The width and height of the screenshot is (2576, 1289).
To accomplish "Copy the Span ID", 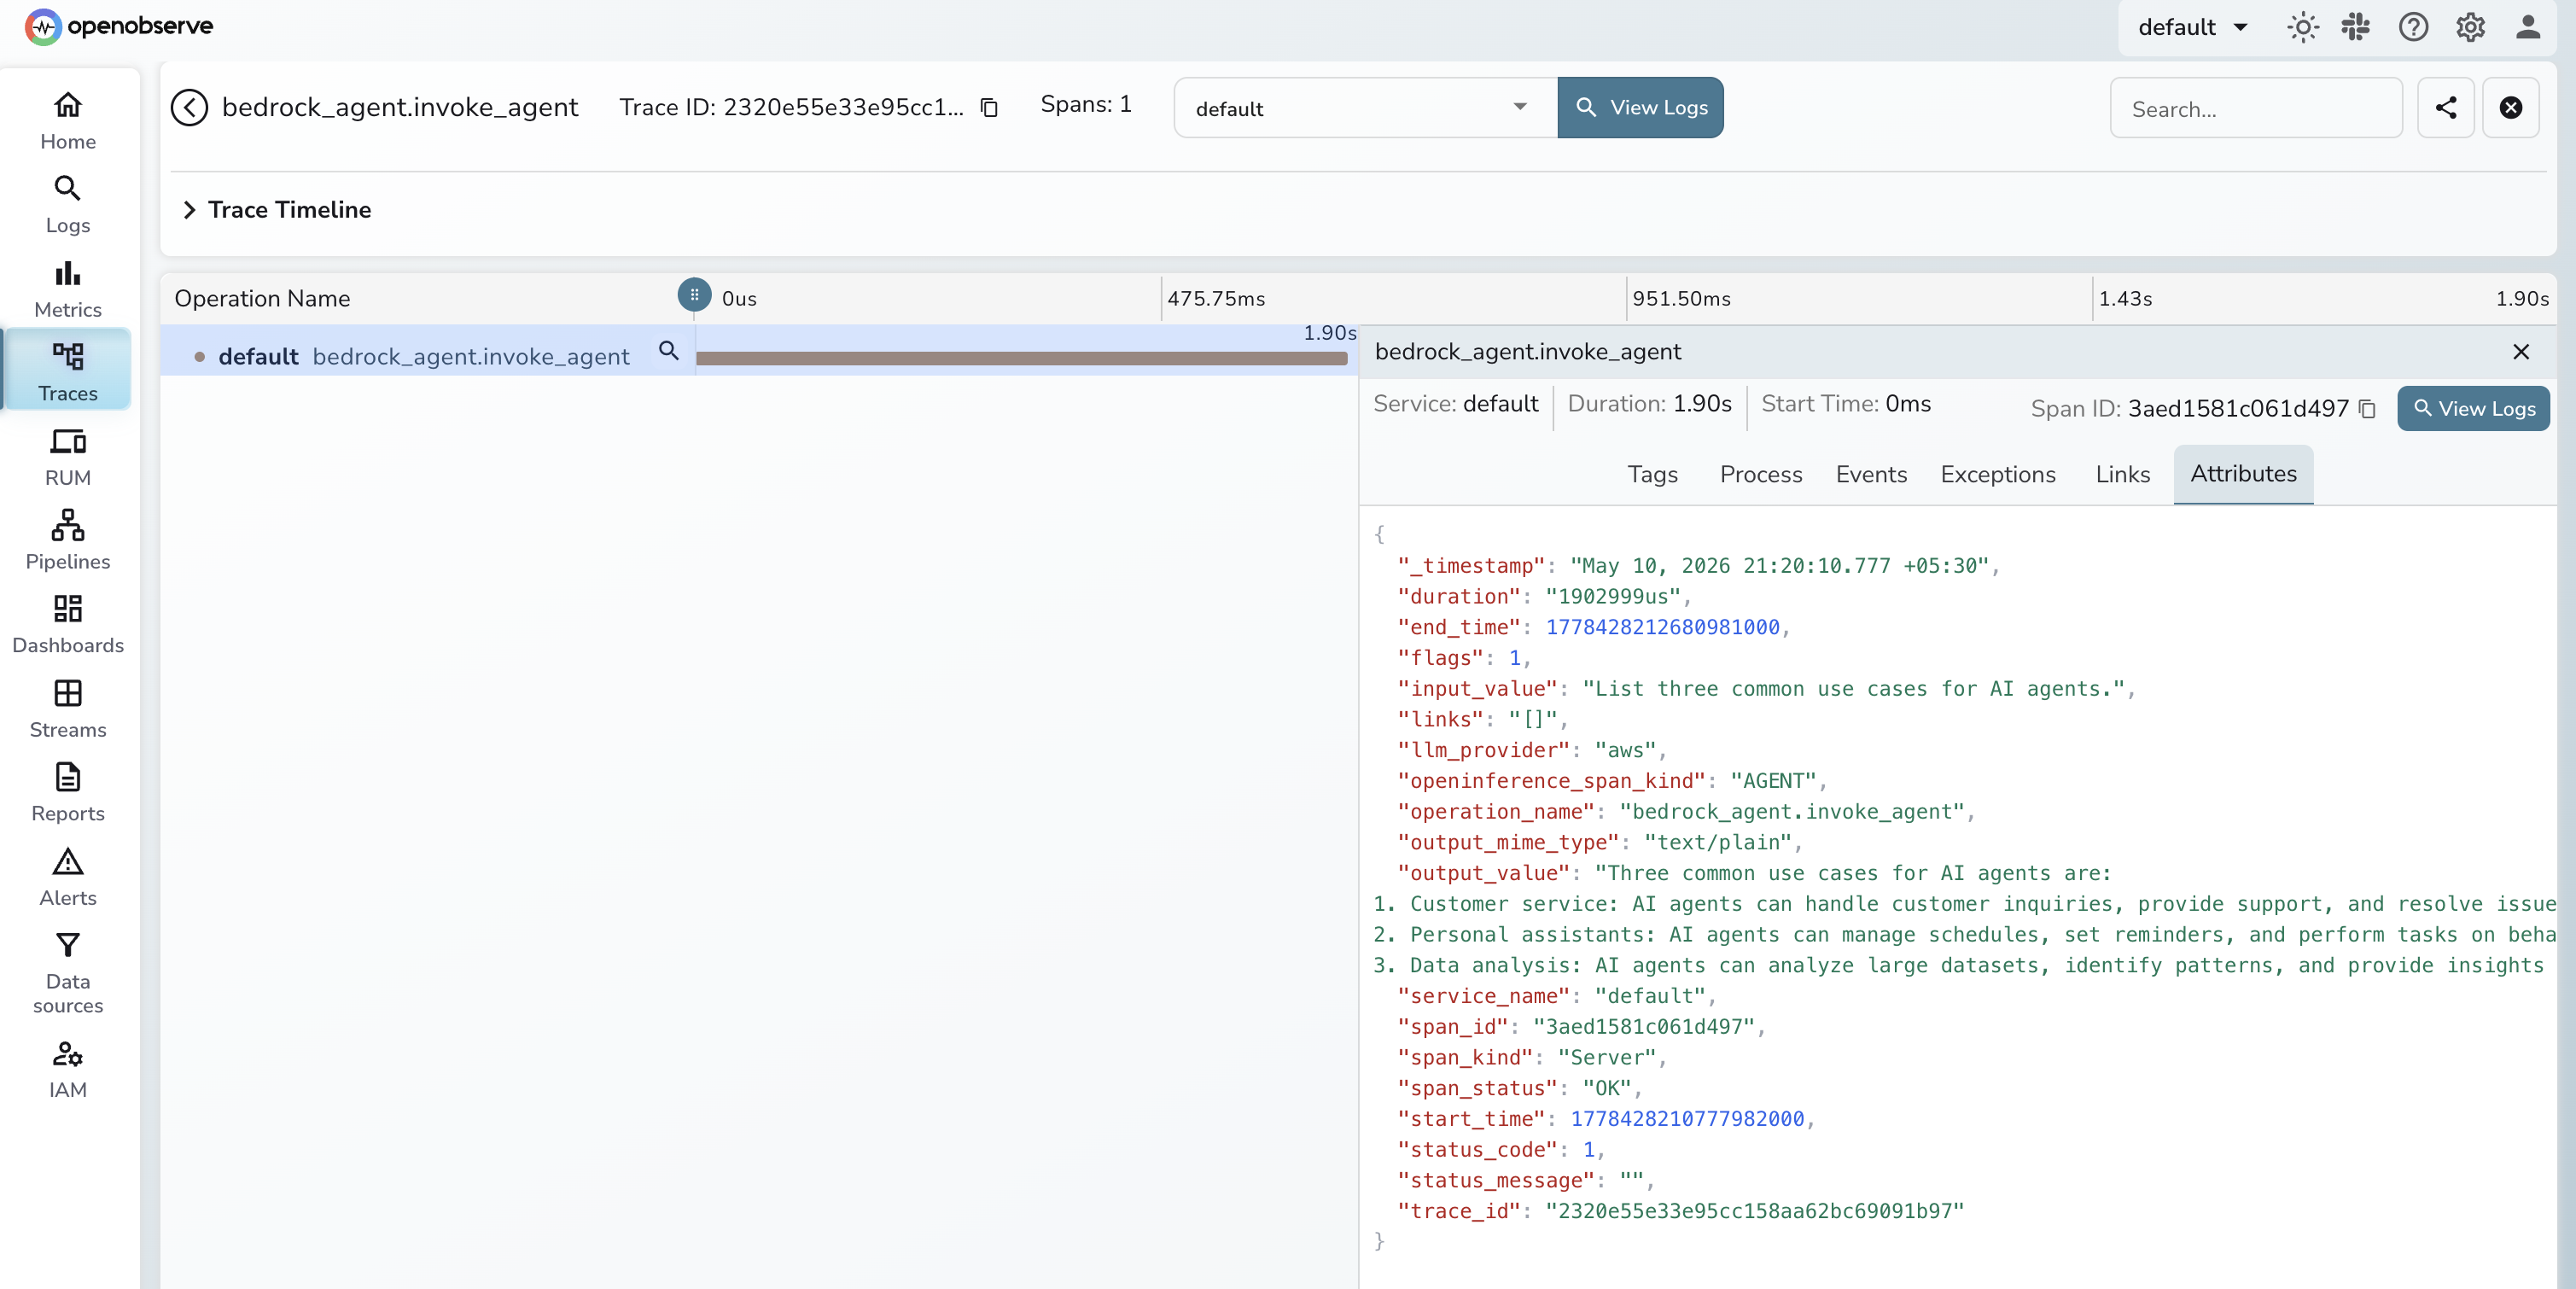I will pyautogui.click(x=2367, y=408).
